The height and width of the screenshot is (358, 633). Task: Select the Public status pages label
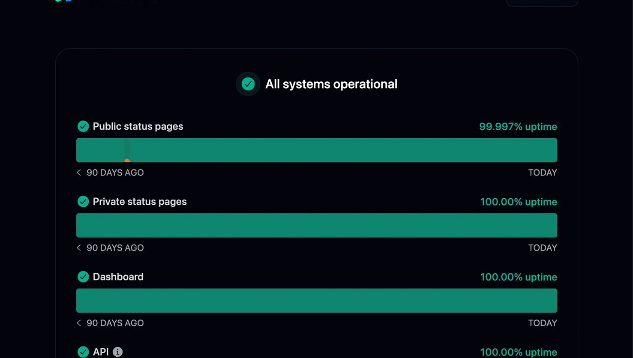[x=138, y=126]
